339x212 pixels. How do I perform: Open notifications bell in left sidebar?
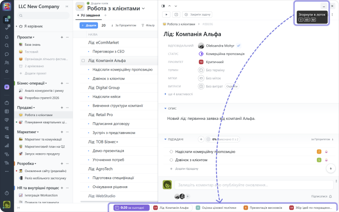tap(7, 37)
